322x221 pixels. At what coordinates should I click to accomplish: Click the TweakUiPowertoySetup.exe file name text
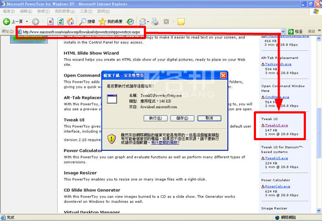161,96
